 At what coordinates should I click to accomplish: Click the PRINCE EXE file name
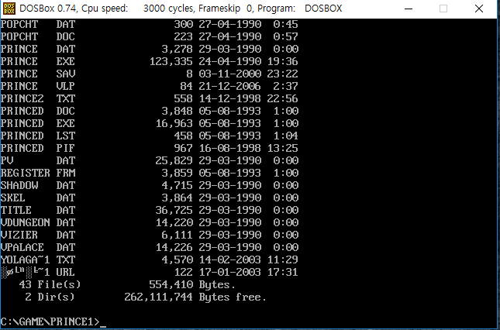(38, 61)
